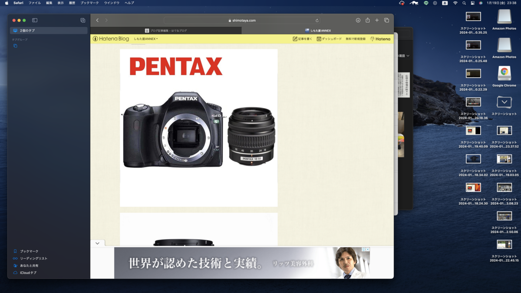Click the Safari share icon
This screenshot has width=521, height=293.
[x=367, y=20]
